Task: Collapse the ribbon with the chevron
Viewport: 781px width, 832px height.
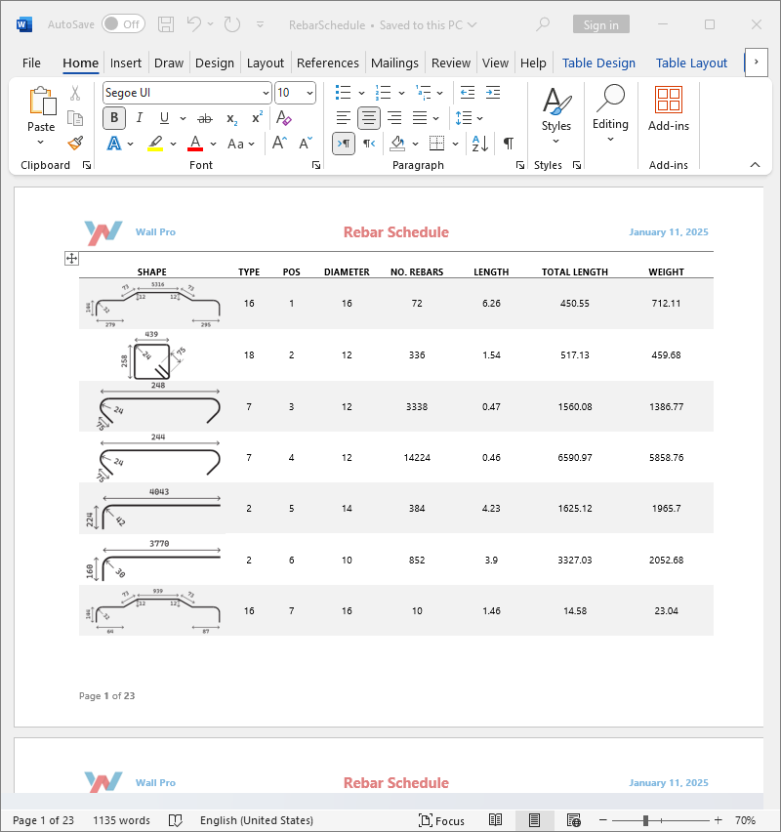Action: [x=755, y=165]
